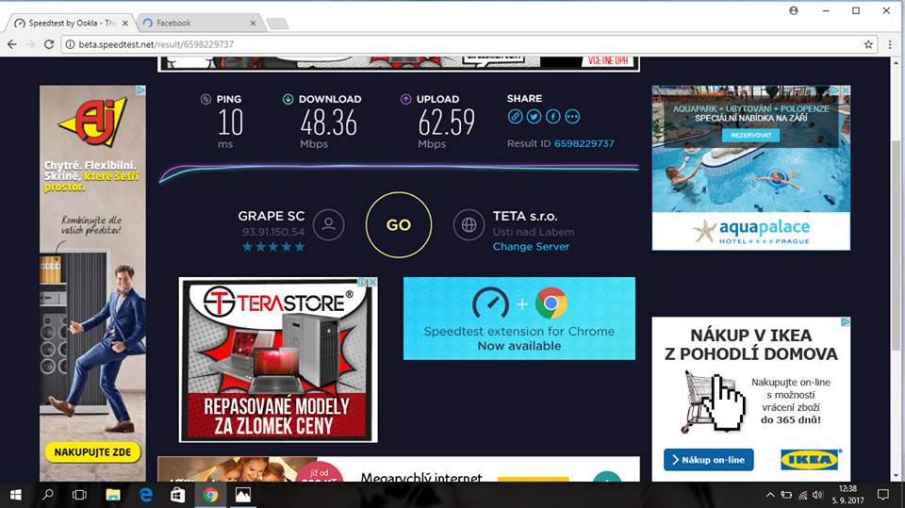905x508 pixels.
Task: Open network status tray icon
Action: [802, 495]
